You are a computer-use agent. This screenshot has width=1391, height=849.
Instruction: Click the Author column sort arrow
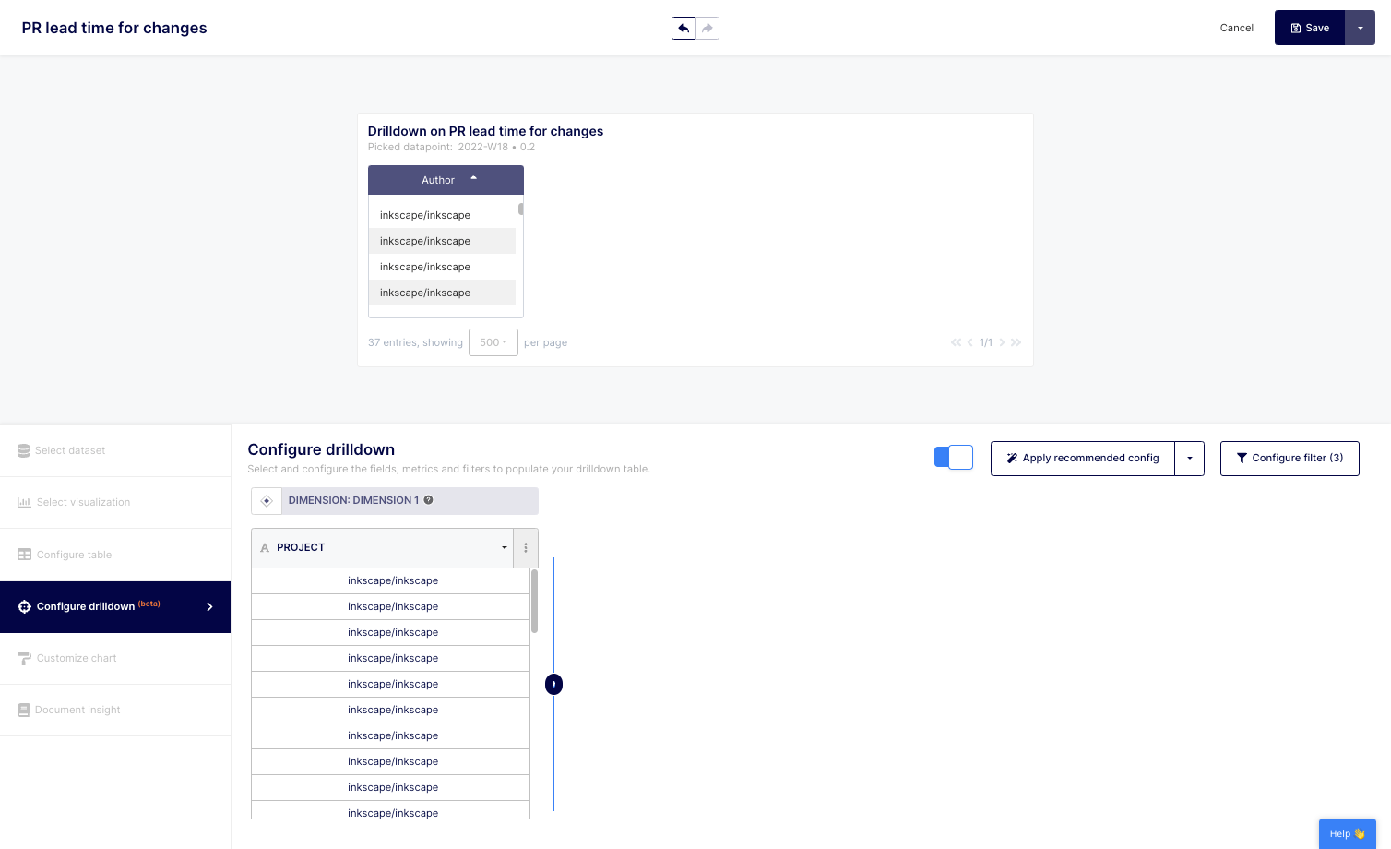[x=473, y=179]
